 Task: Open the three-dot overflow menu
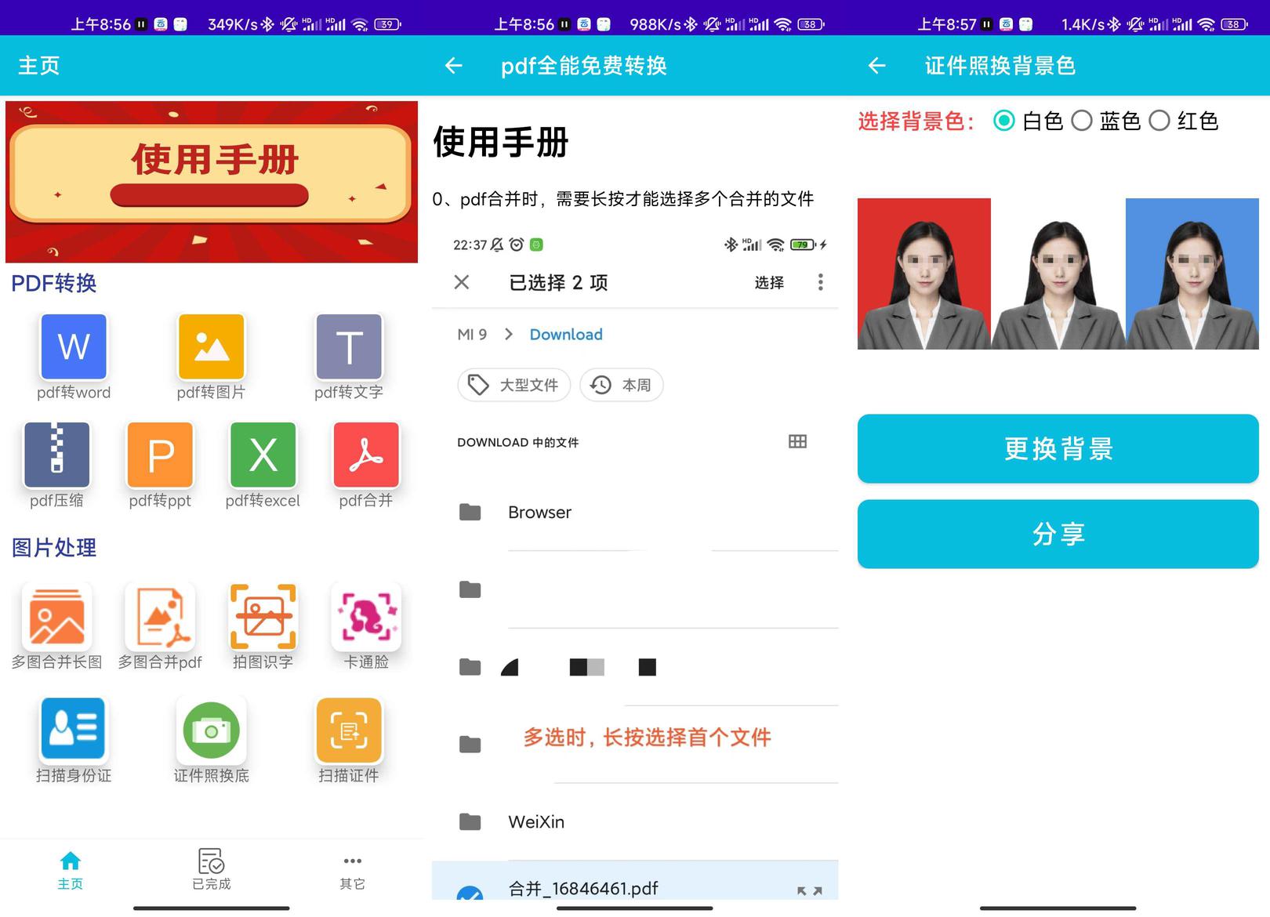click(x=820, y=282)
